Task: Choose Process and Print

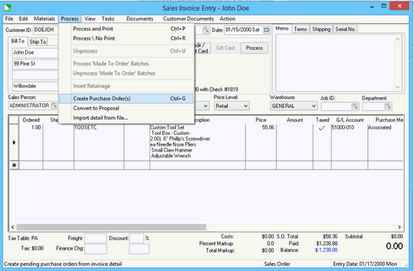Action: (x=126, y=29)
